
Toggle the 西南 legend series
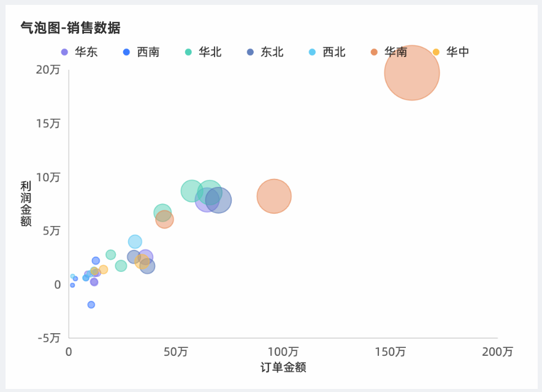coord(141,52)
